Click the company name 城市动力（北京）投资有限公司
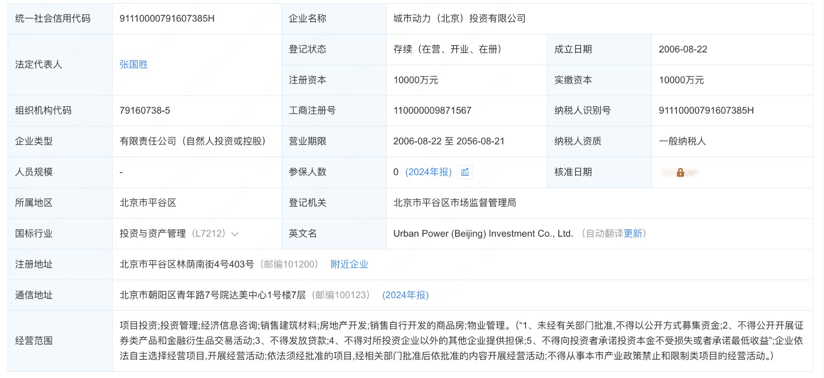This screenshot has height=378, width=824. [x=459, y=19]
